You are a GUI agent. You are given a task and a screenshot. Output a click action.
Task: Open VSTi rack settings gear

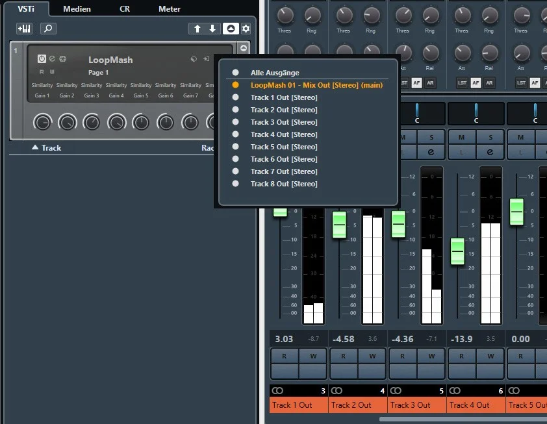[x=246, y=29]
